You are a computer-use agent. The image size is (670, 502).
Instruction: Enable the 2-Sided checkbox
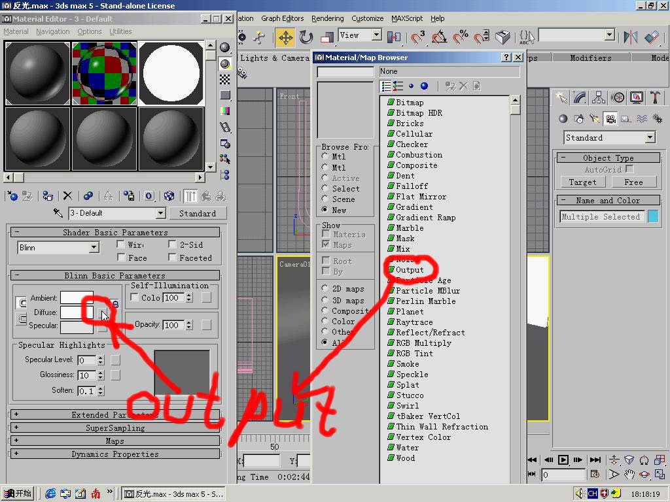(172, 244)
